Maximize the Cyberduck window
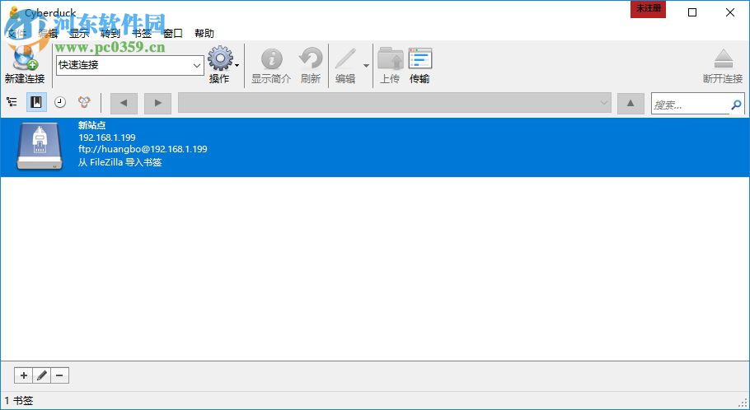The height and width of the screenshot is (410, 750). click(x=692, y=12)
